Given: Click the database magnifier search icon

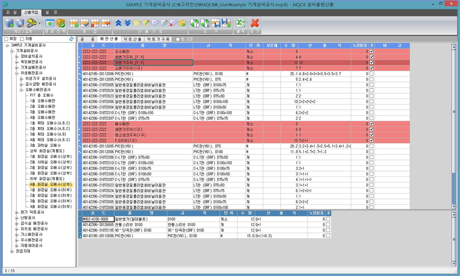Looking at the screenshot, I should click(20, 23).
